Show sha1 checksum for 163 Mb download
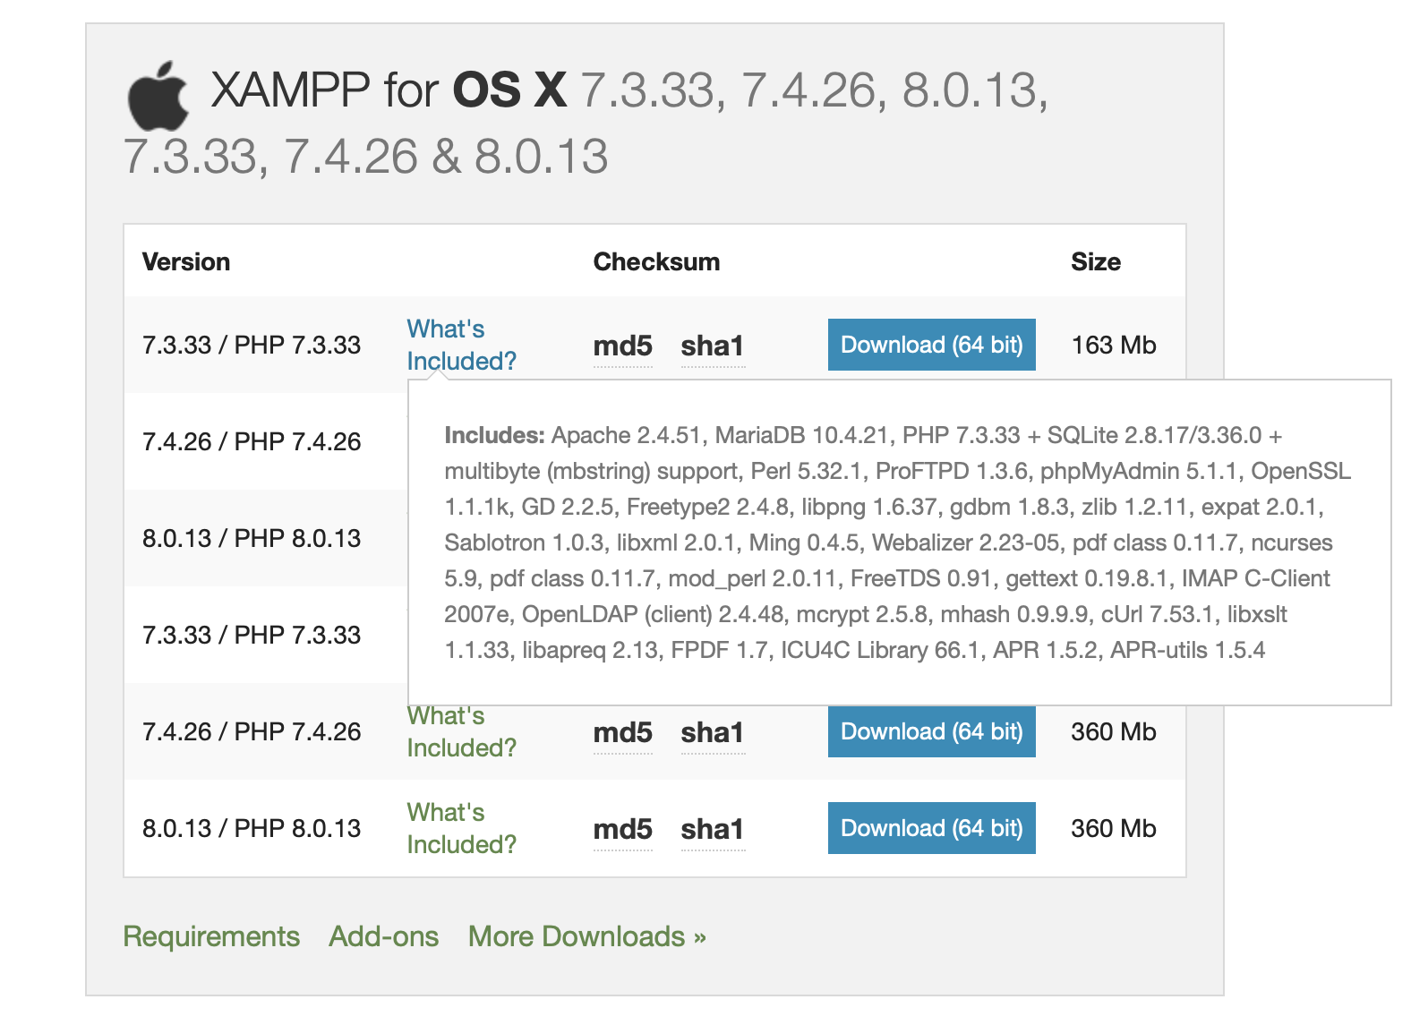 tap(713, 346)
